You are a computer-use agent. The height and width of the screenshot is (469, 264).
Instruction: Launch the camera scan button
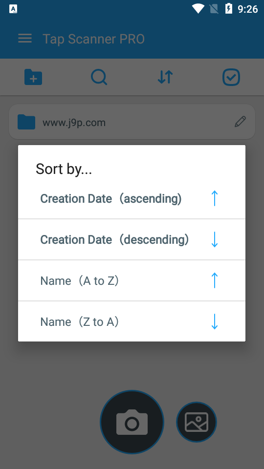point(132,422)
